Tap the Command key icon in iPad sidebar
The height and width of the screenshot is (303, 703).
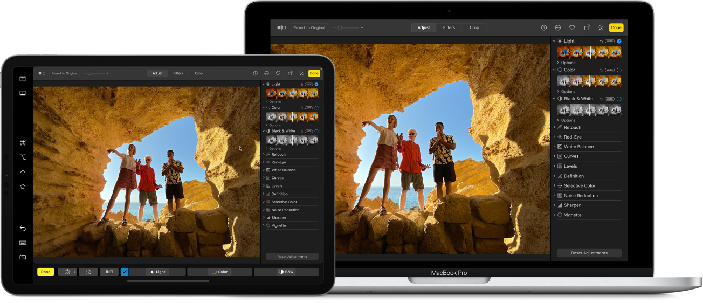23,143
